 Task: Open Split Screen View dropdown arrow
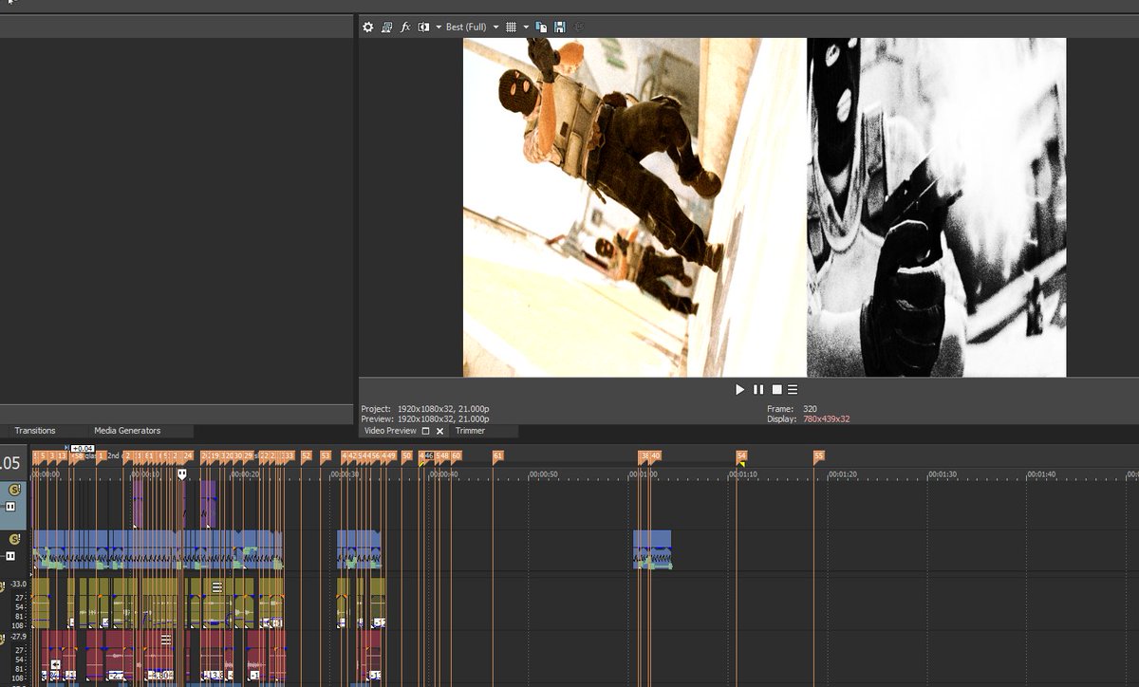[438, 28]
